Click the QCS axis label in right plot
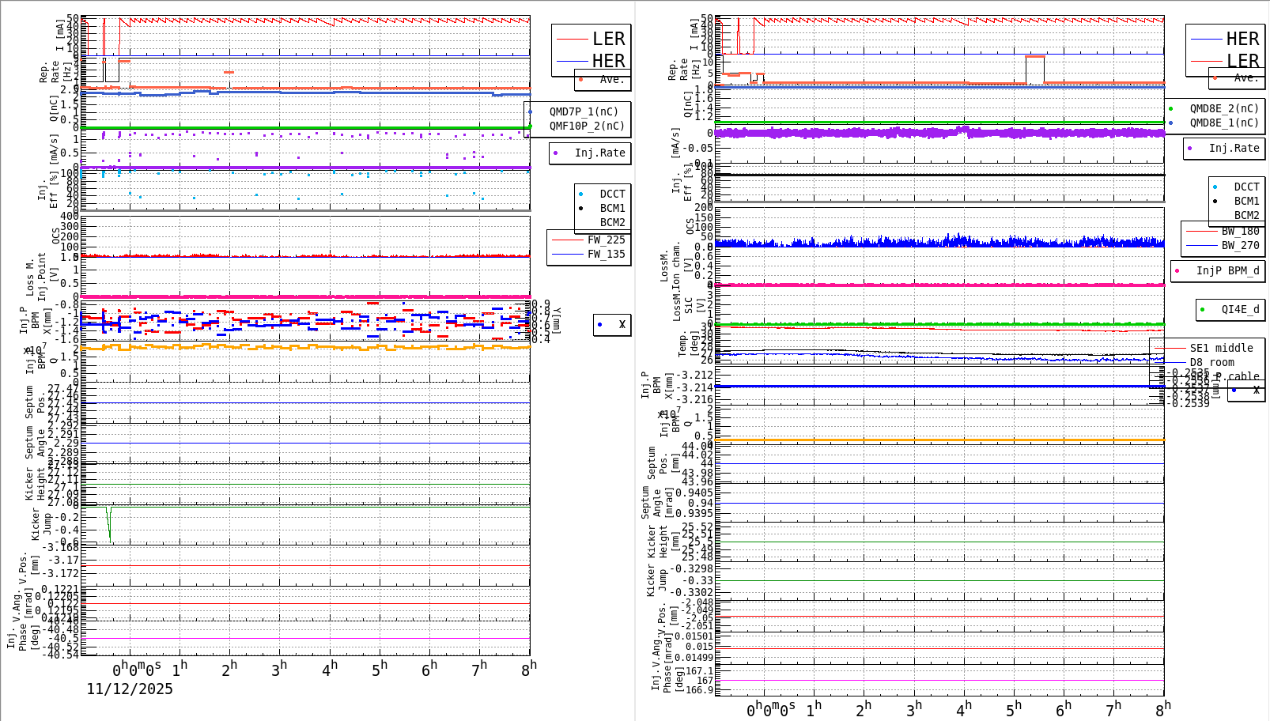 point(690,226)
